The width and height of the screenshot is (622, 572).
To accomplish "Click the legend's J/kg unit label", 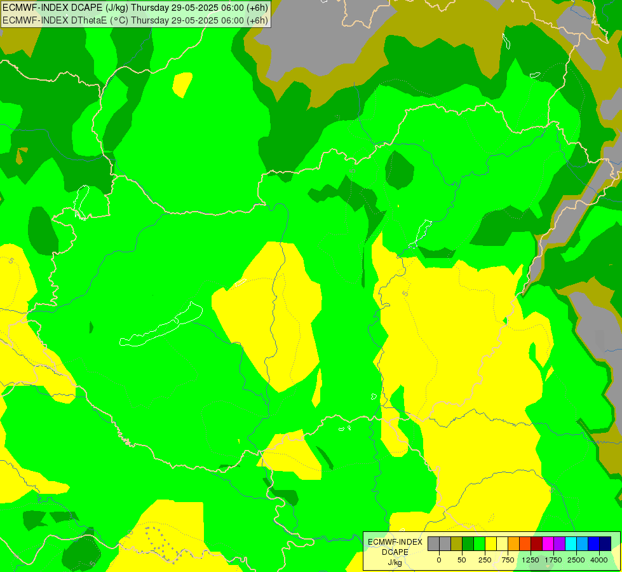I will (x=395, y=562).
